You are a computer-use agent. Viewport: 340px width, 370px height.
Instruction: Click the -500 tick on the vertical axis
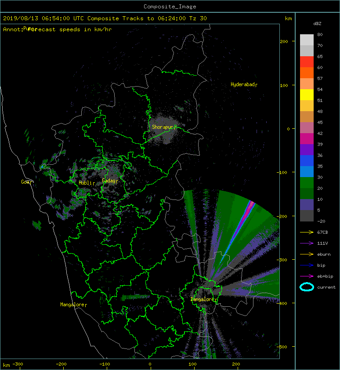click(282, 347)
